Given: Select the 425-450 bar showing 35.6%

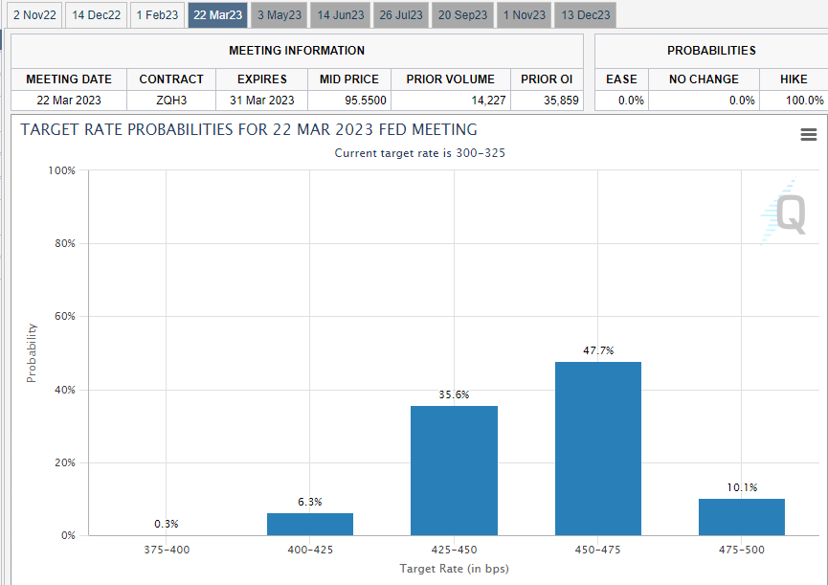Looking at the screenshot, I should (454, 470).
